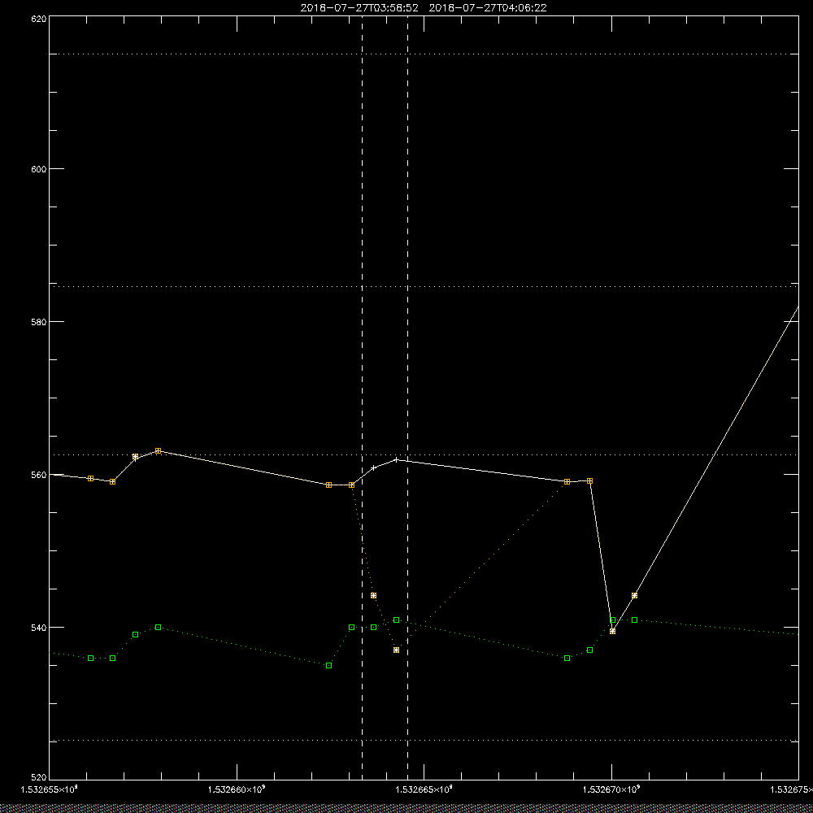Viewport: 813px width, 813px height.
Task: Select the earlier vertical dashed time marker
Action: 362,398
